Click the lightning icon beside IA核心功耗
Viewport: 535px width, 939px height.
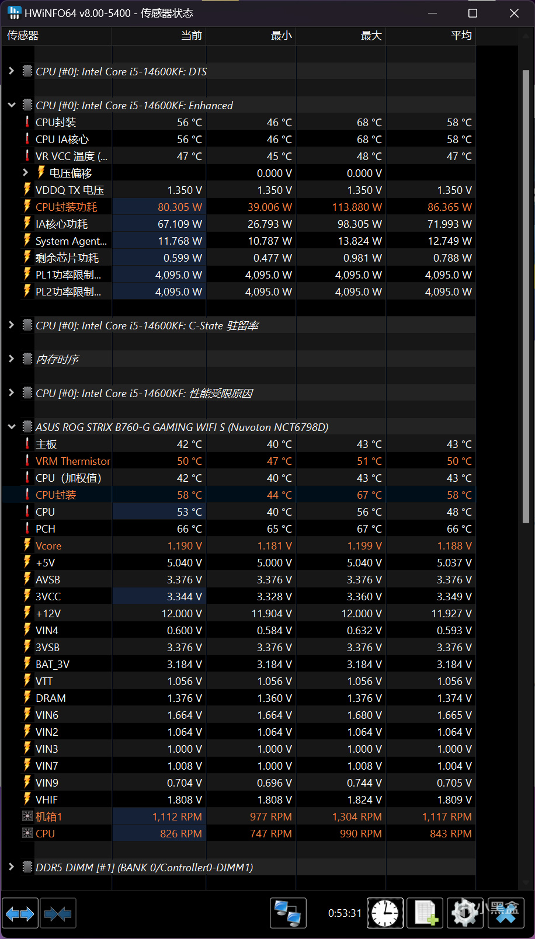[x=27, y=223]
